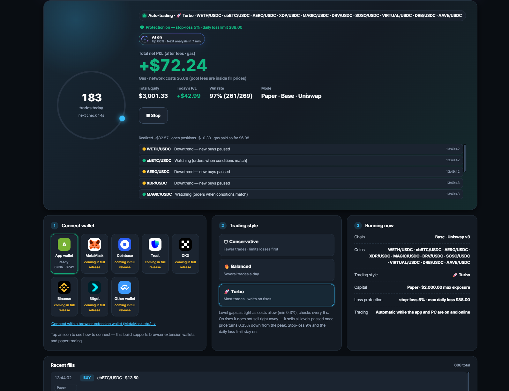Click the Bitget wallet icon
Screen dimensions: 509x391
point(94,287)
